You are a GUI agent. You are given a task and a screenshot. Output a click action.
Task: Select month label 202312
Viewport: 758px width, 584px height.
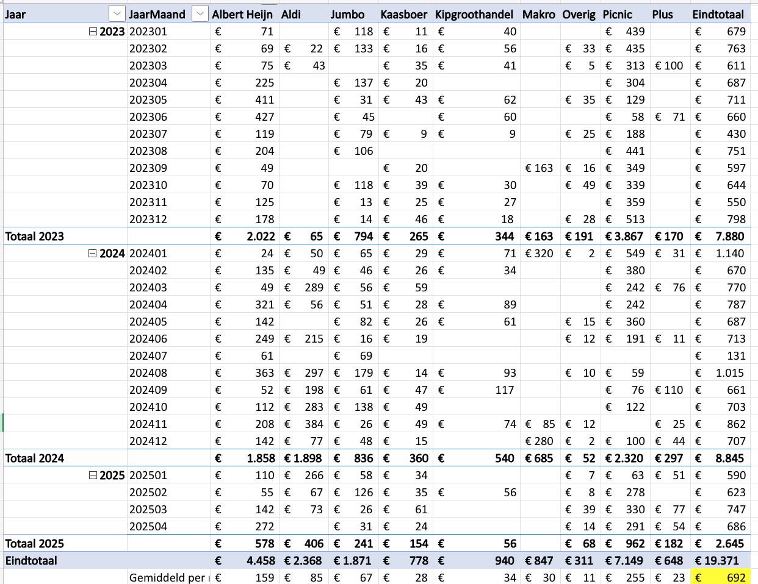pos(148,219)
